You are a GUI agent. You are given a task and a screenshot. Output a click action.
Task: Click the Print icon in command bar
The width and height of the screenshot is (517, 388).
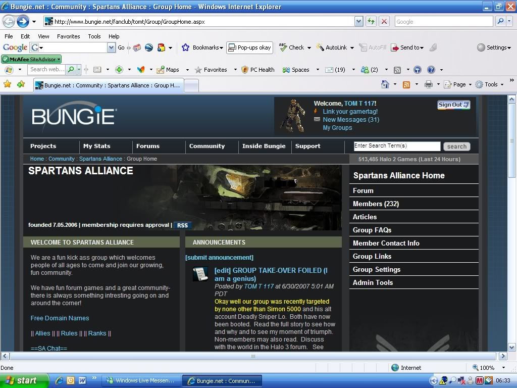click(x=429, y=84)
